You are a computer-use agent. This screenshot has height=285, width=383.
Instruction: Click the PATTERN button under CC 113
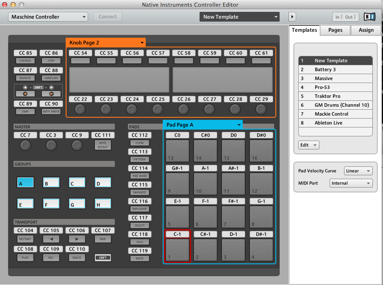140,160
